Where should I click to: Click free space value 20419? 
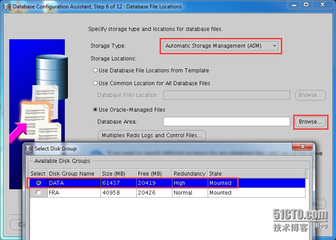(154, 183)
